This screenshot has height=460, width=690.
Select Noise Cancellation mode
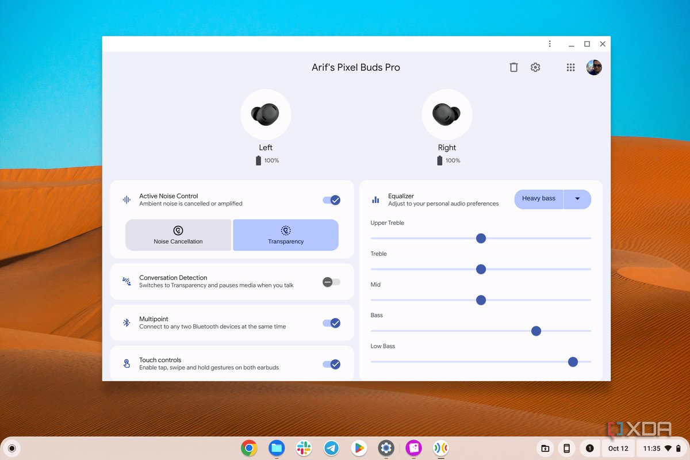[x=178, y=235]
